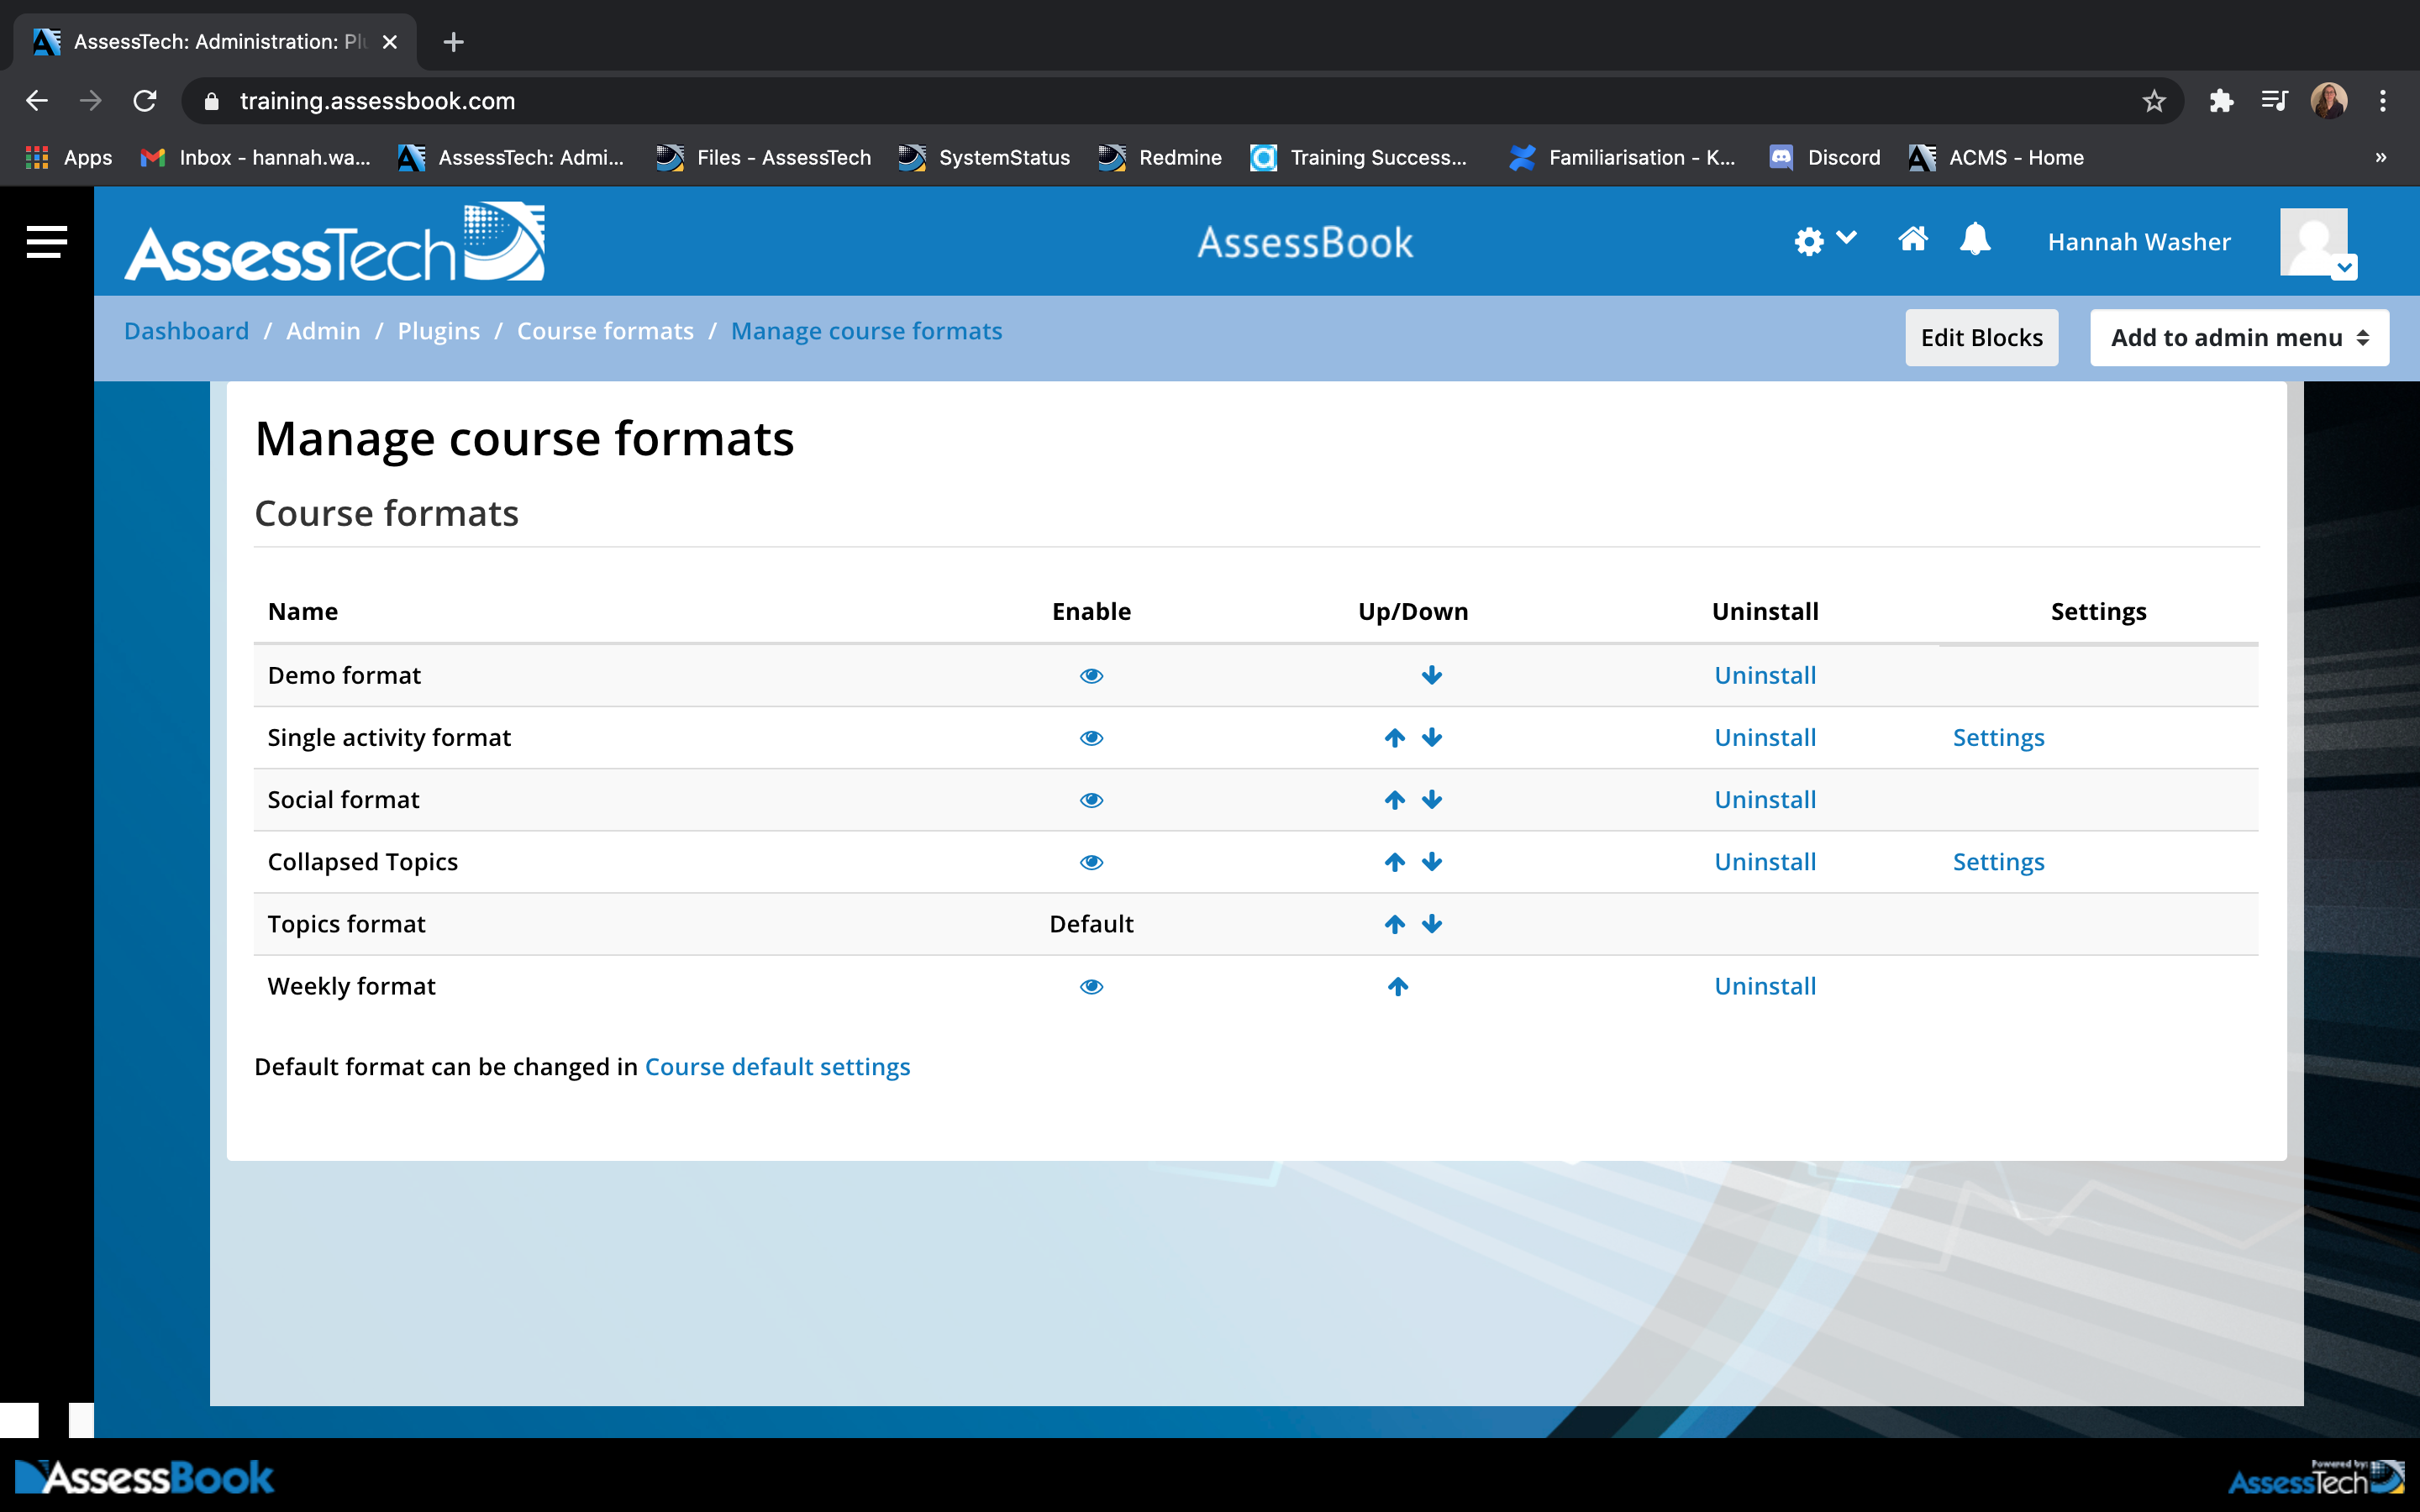Click the Hannah Washer user name

point(2139,242)
